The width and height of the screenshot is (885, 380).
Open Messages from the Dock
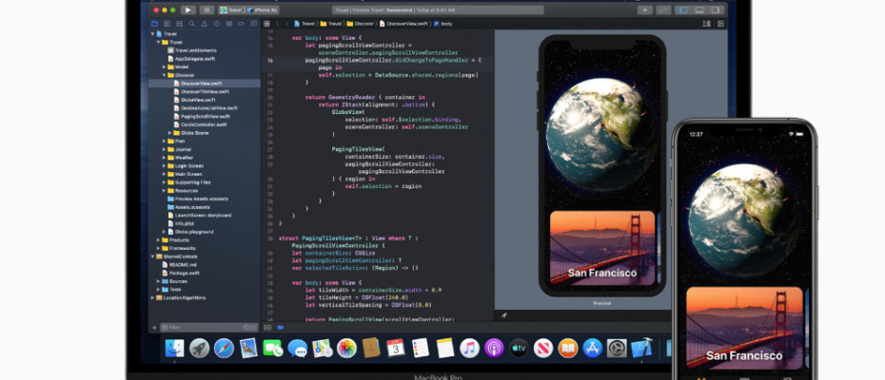click(298, 348)
